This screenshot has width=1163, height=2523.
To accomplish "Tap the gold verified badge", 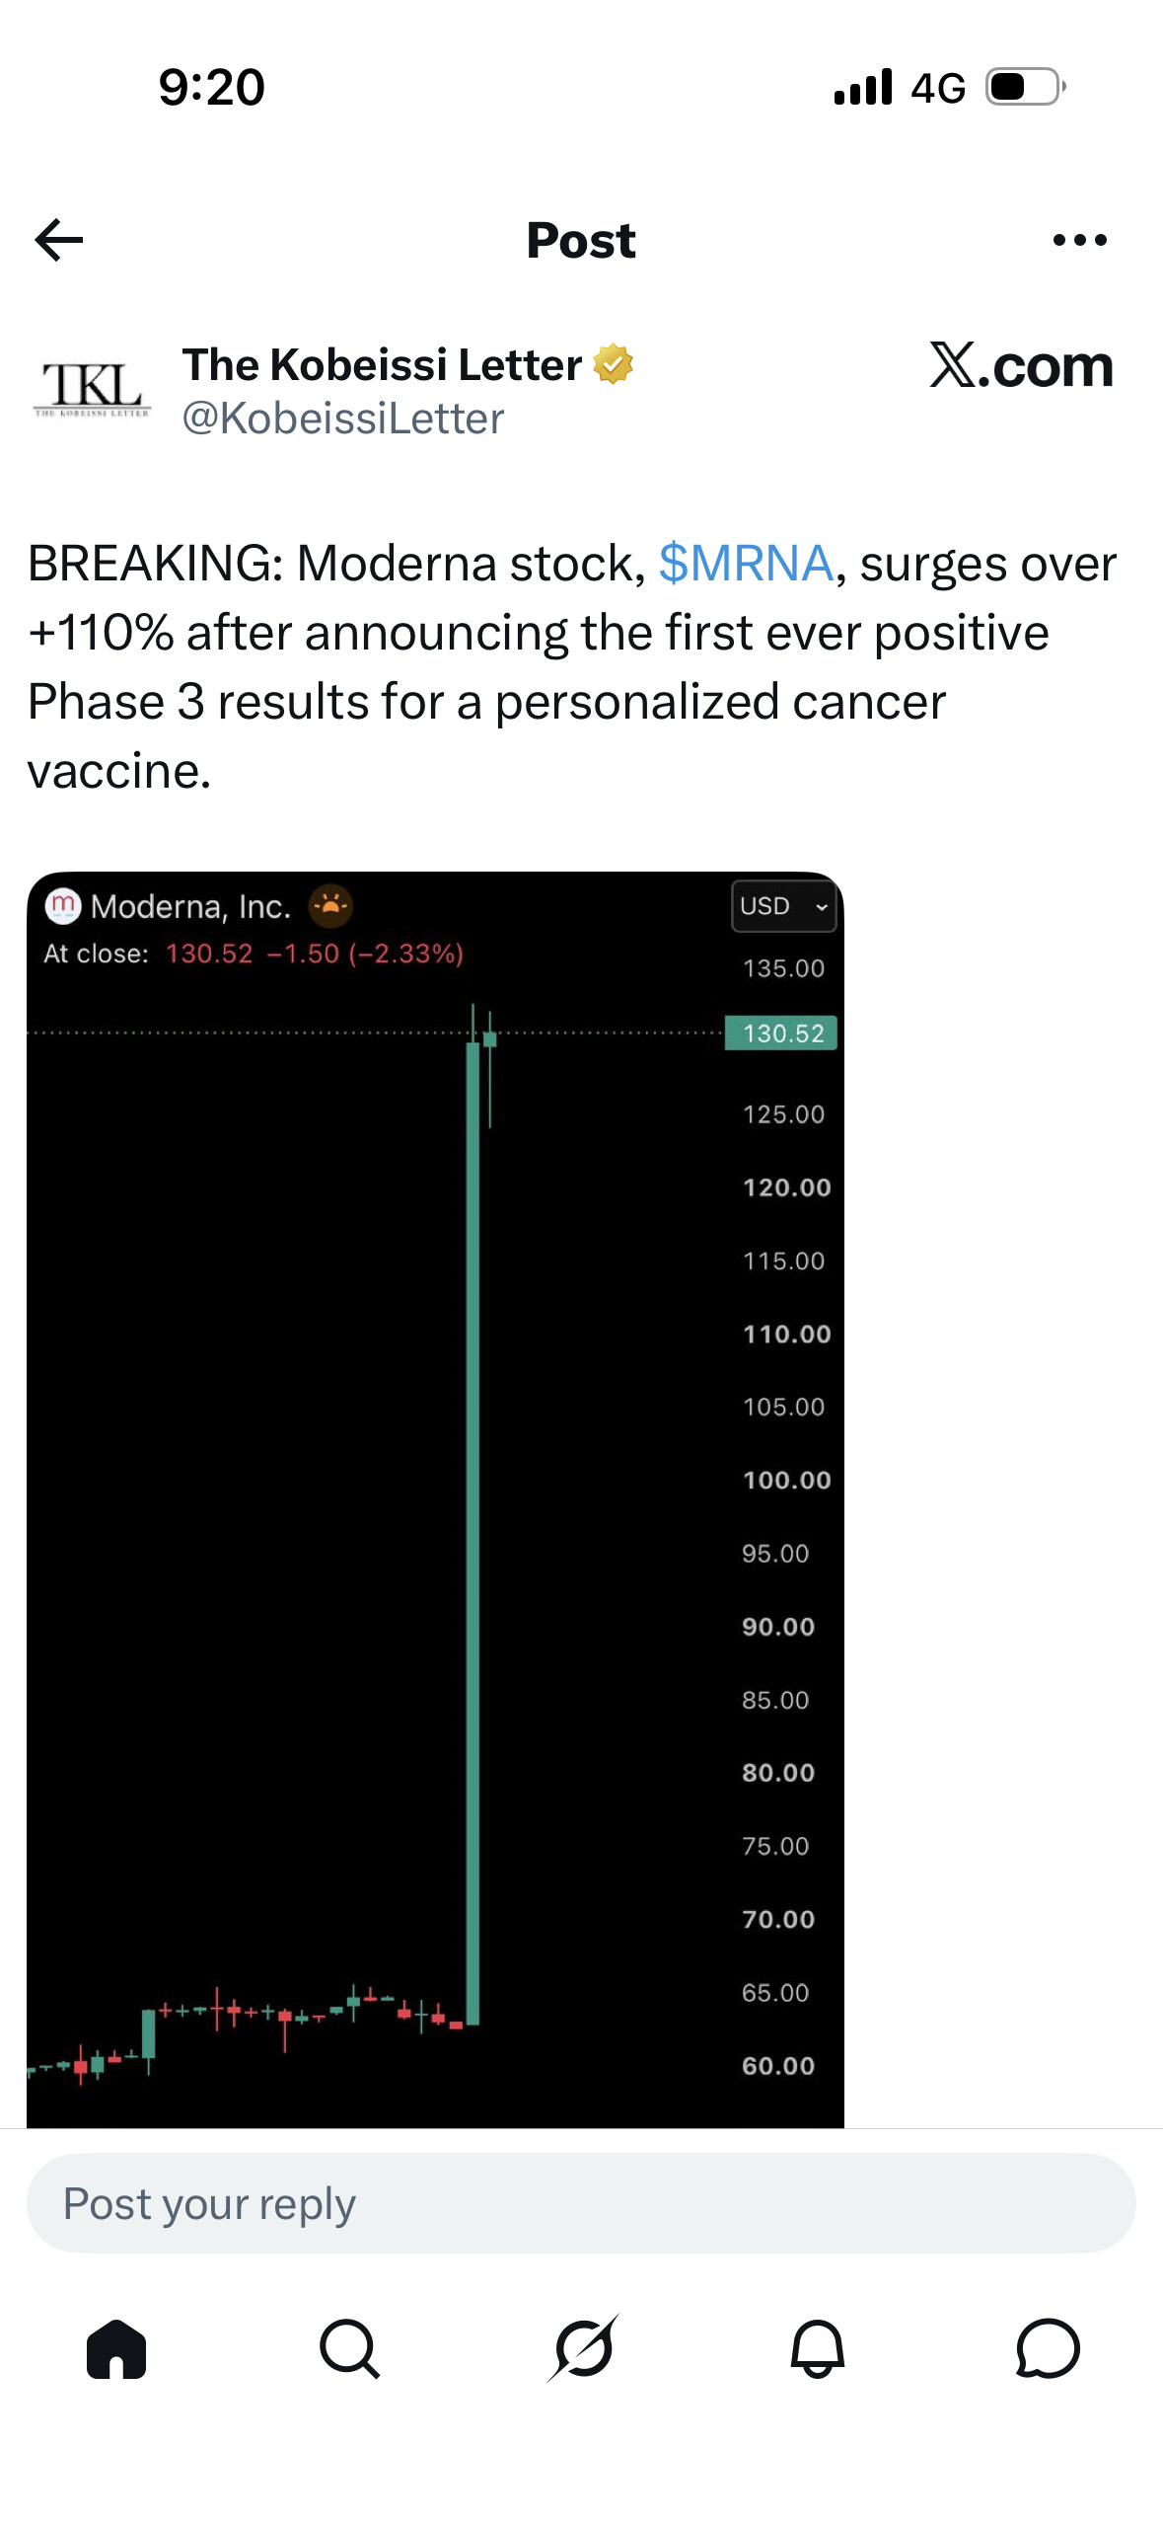I will [613, 364].
